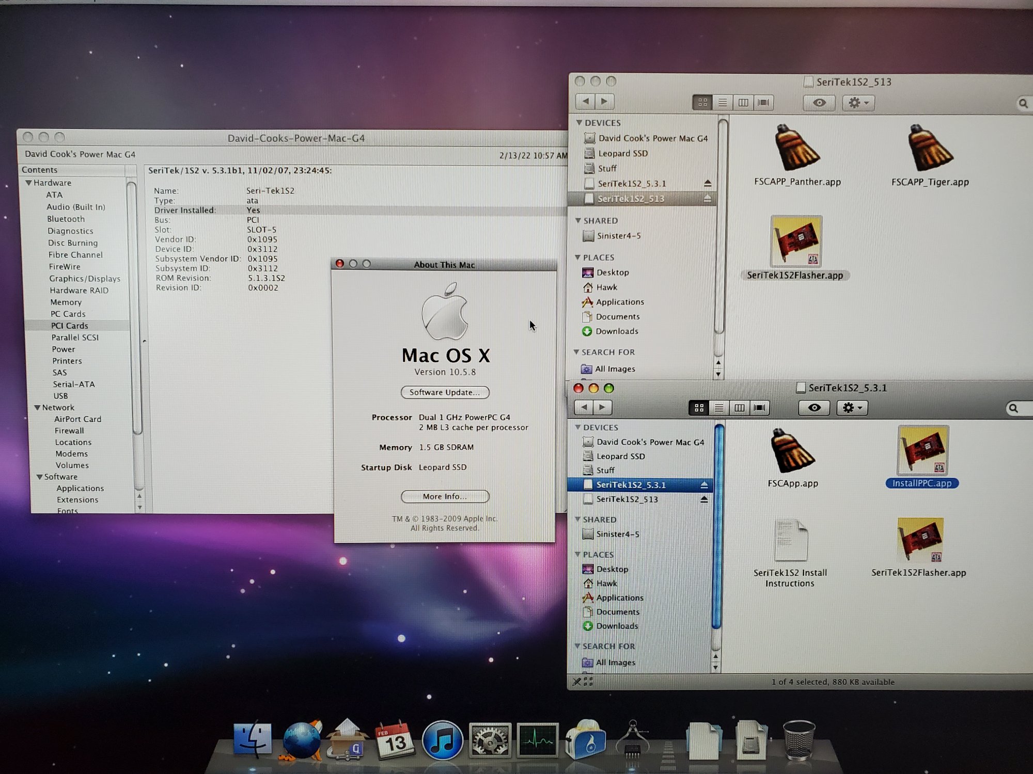Open Trash in the Dock
Viewport: 1033px width, 774px height.
click(799, 741)
